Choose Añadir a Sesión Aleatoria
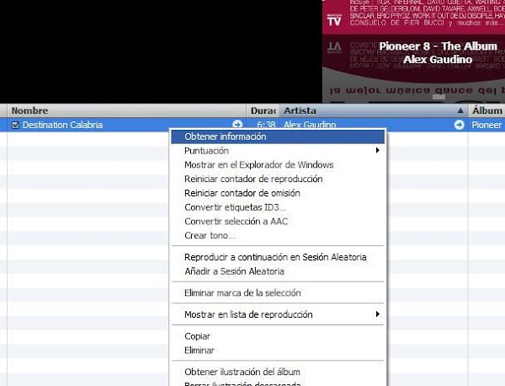The image size is (505, 386). point(278,271)
